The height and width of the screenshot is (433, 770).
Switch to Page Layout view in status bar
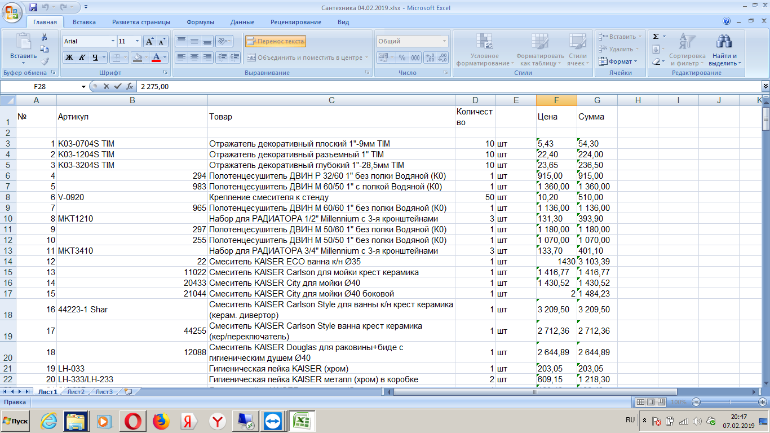click(651, 402)
